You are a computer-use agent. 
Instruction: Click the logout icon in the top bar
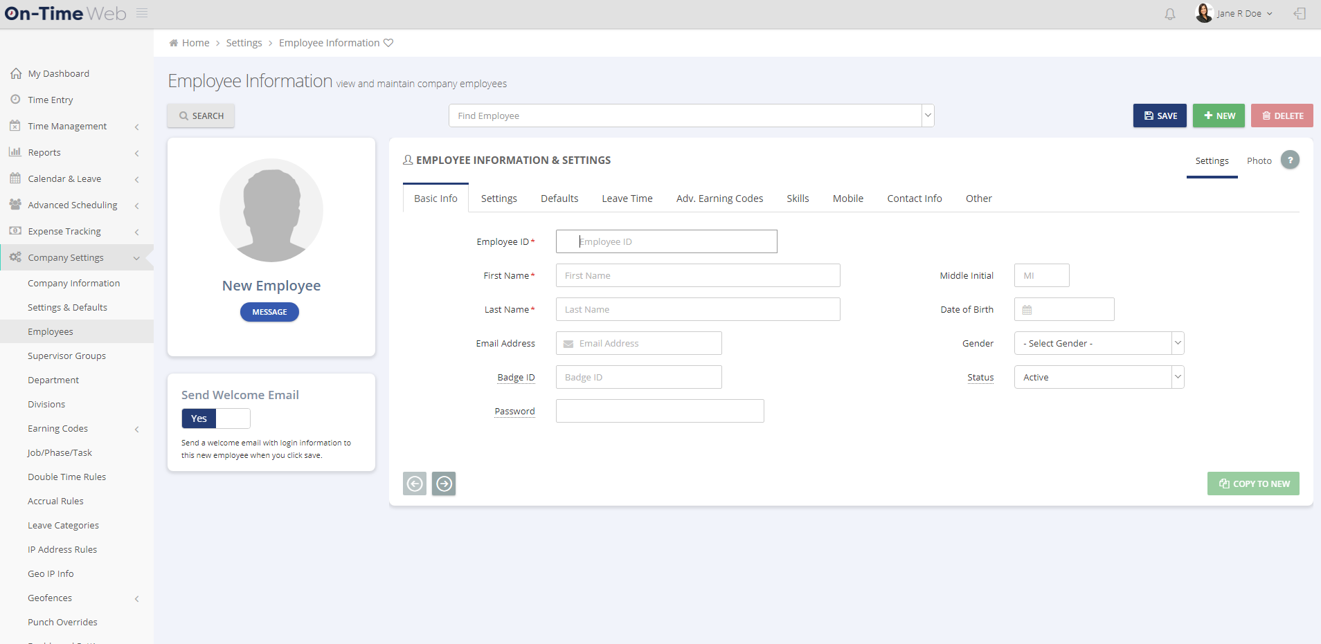1300,14
